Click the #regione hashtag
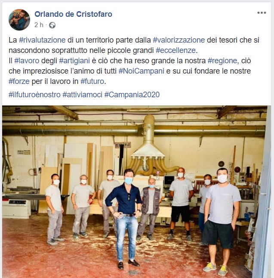This screenshot has height=278, width=274. 222,61
